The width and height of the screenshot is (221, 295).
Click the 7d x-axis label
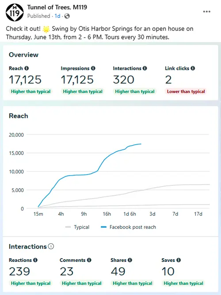pos(175,214)
